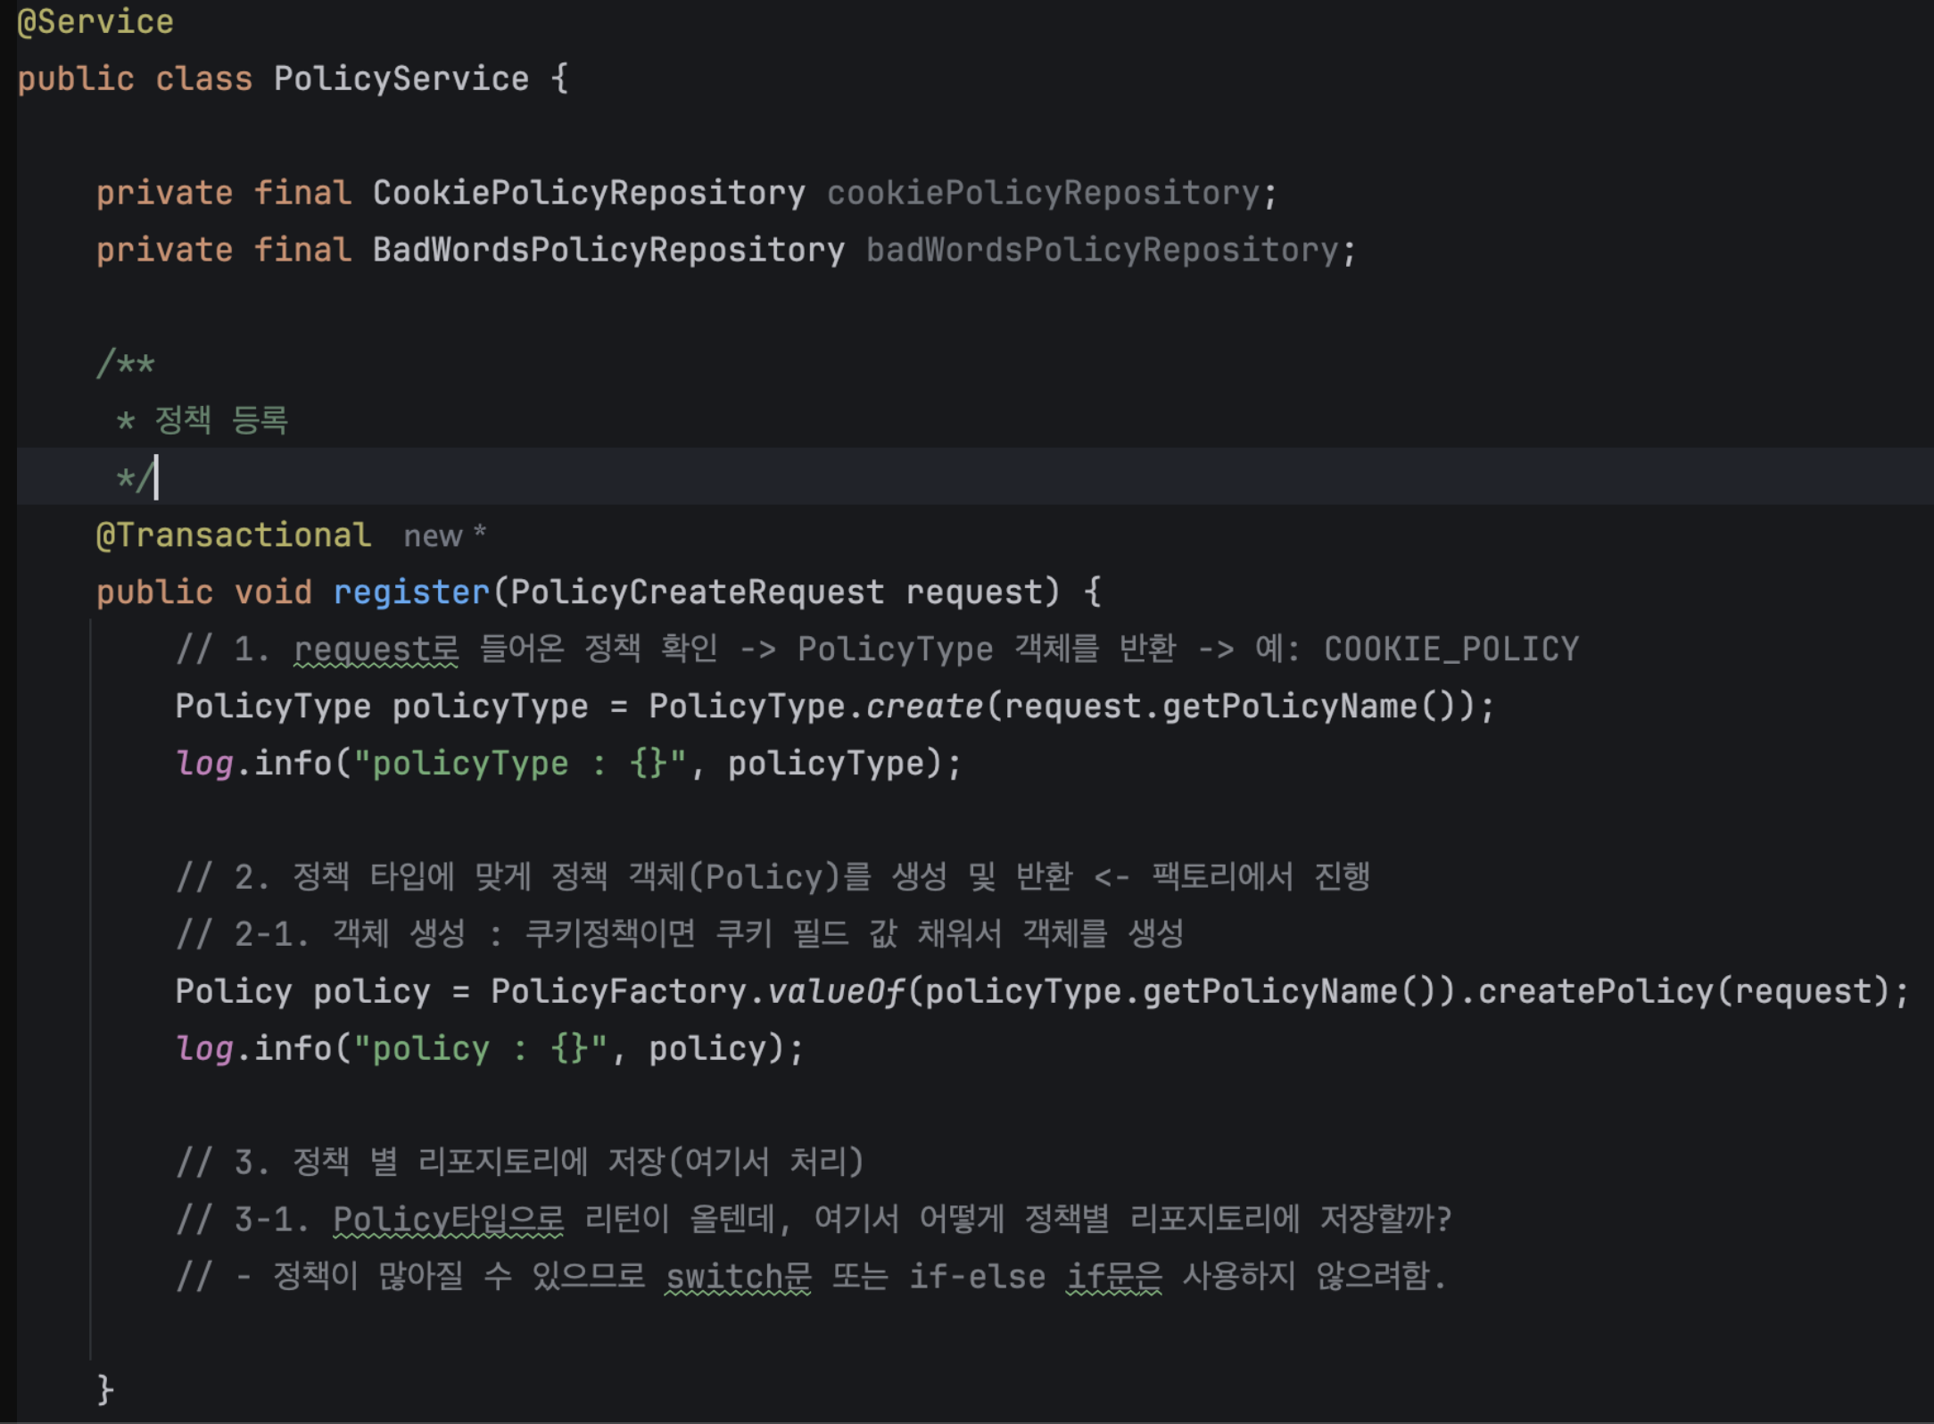Click the PolicyFactory class reference

(618, 992)
